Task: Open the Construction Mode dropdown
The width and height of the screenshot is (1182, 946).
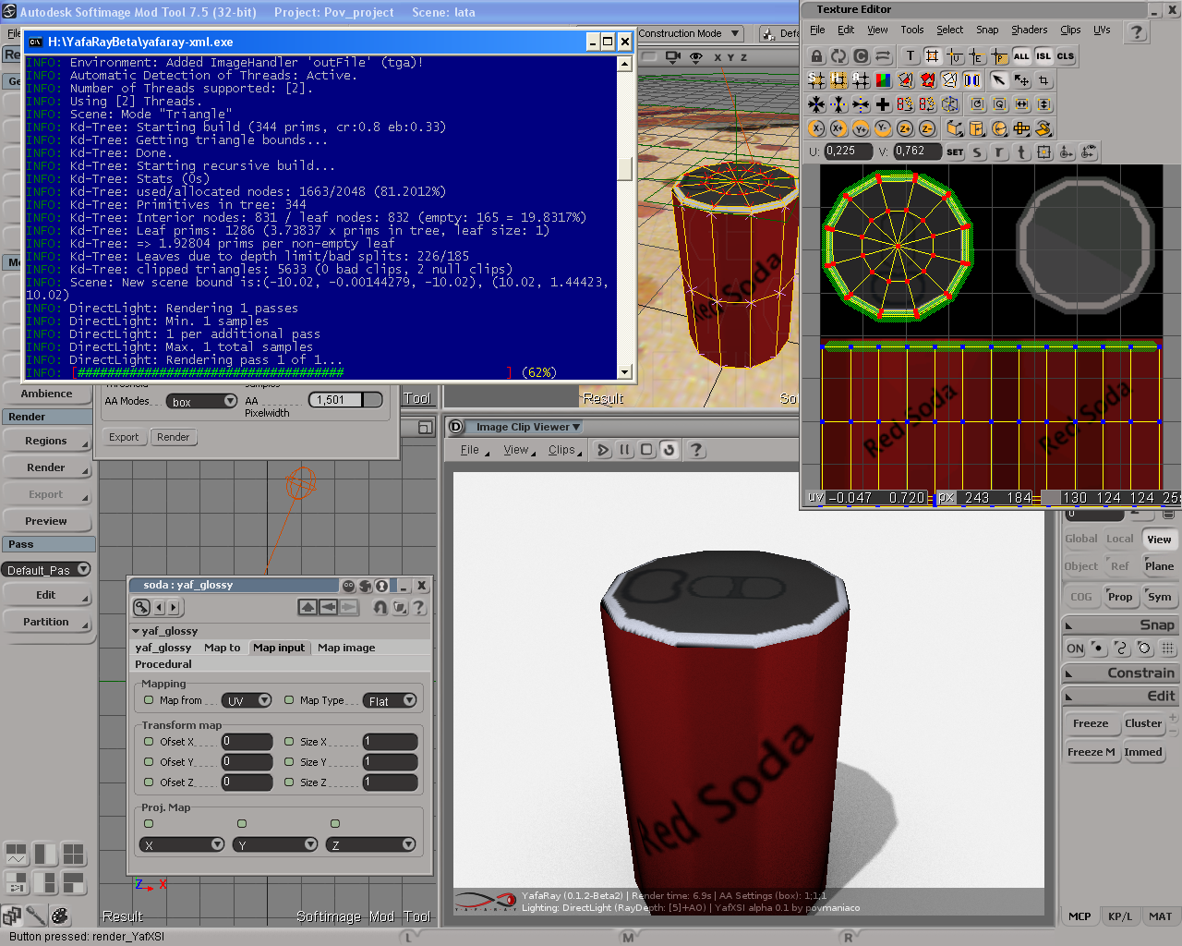Action: pos(690,33)
